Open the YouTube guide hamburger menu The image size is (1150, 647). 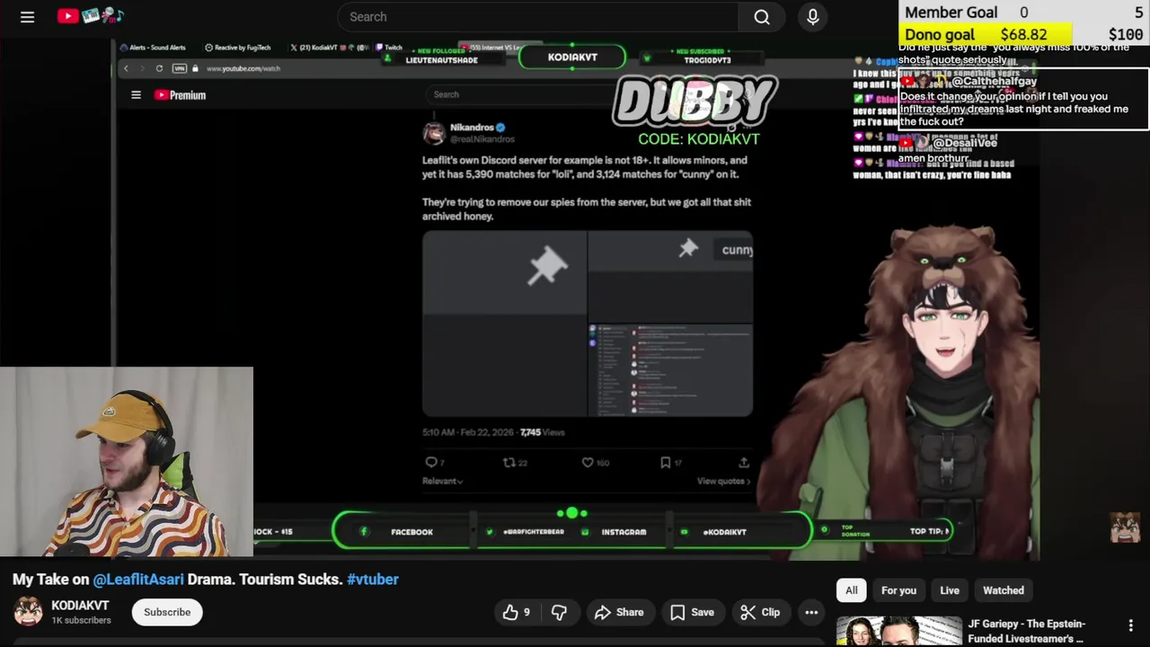pyautogui.click(x=27, y=17)
